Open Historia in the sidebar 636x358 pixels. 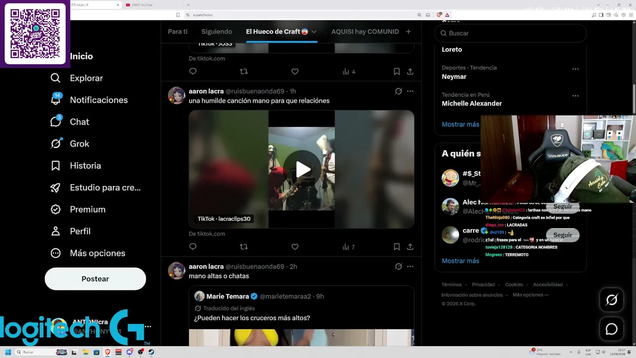(76, 166)
